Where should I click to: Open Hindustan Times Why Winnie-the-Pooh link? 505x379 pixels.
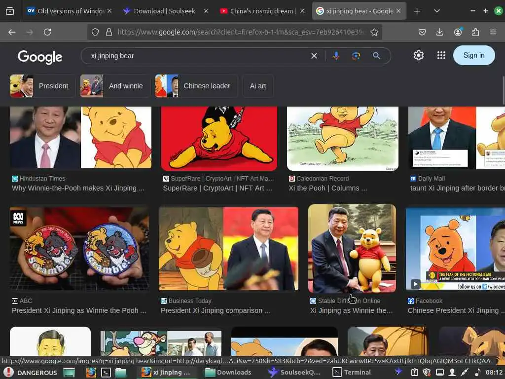[x=78, y=188]
